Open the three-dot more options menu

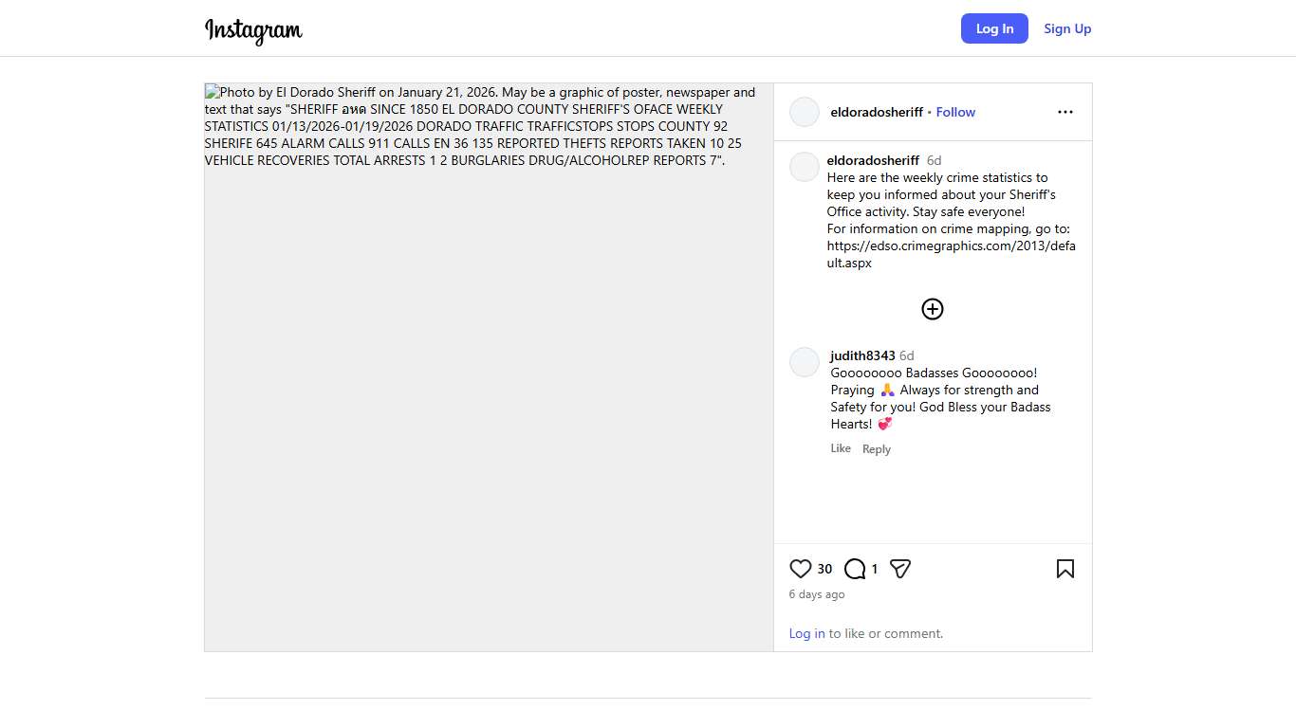1065,112
